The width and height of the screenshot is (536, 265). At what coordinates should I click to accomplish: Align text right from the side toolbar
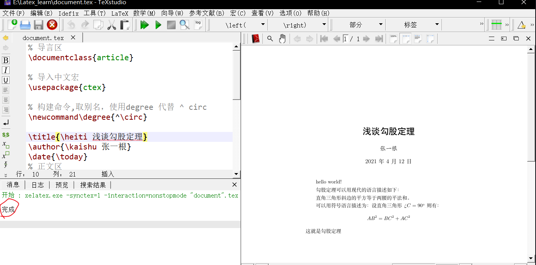(x=6, y=110)
